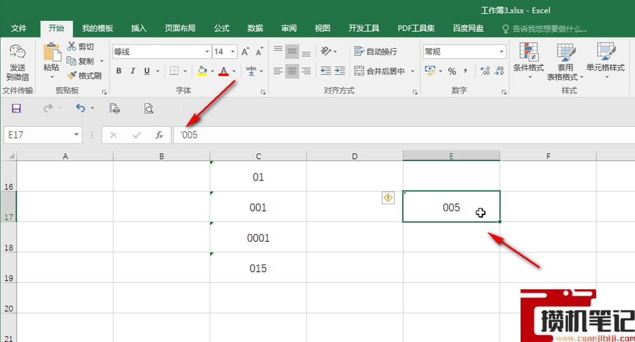Screen dimensions: 635x342
Task: Click in the formula bar showing '005
Action: pos(404,135)
